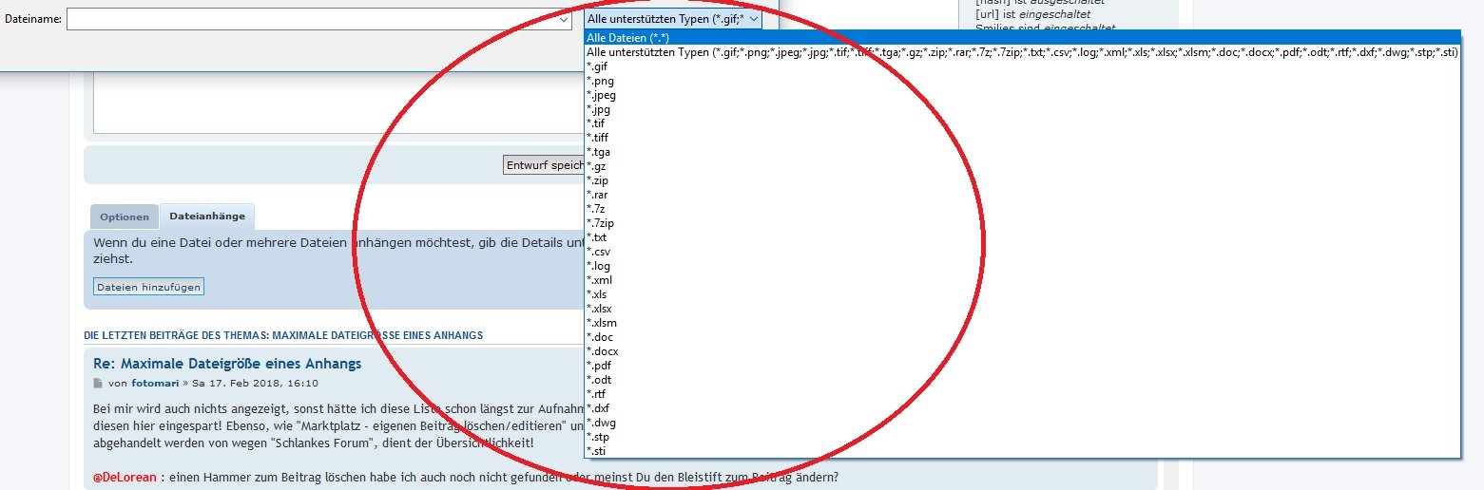
Task: Select *.docx file type entry
Action: pos(602,351)
